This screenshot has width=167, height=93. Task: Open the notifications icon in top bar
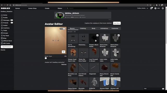pyautogui.click(x=151, y=8)
